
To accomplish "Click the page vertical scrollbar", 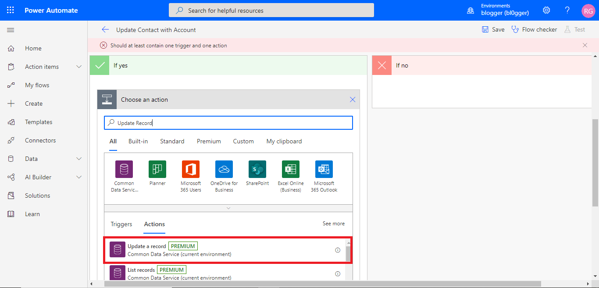I will coord(595,163).
